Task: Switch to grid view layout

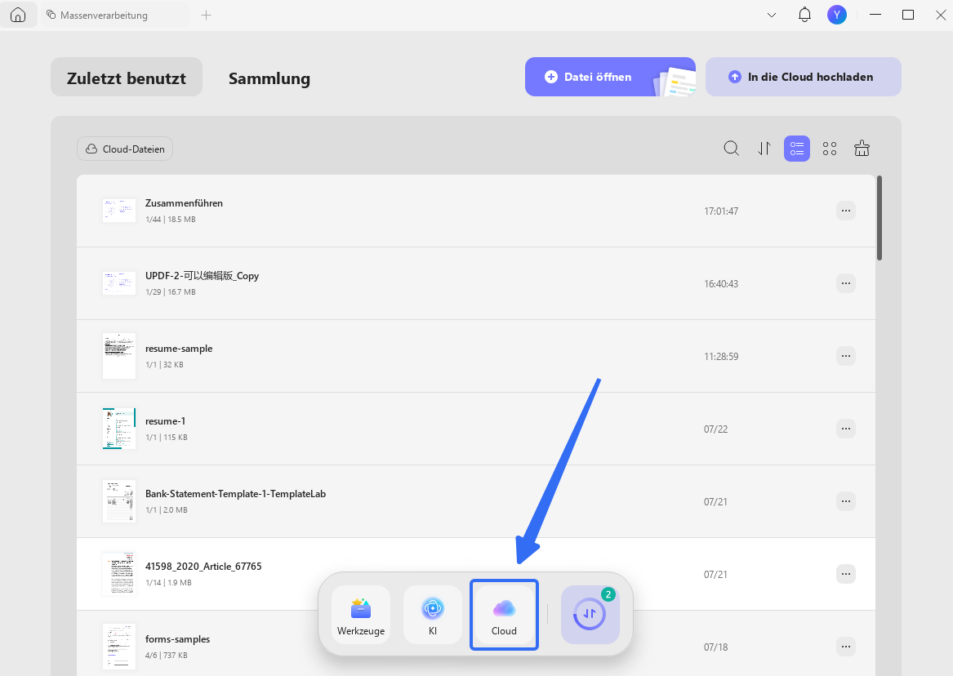Action: click(x=830, y=149)
